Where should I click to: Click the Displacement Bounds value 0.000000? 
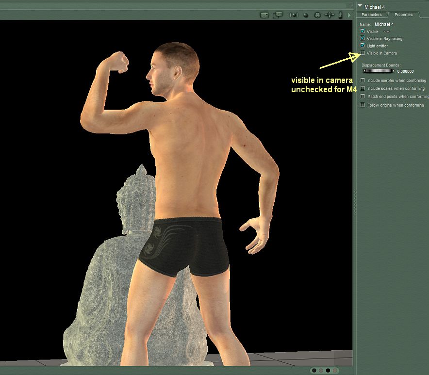point(405,71)
